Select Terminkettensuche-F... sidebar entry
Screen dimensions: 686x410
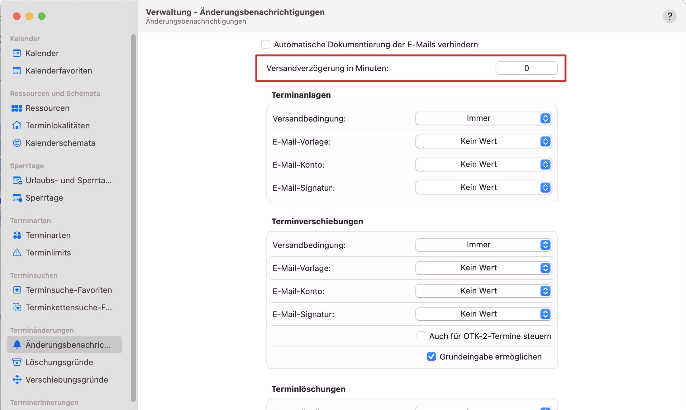(64, 307)
